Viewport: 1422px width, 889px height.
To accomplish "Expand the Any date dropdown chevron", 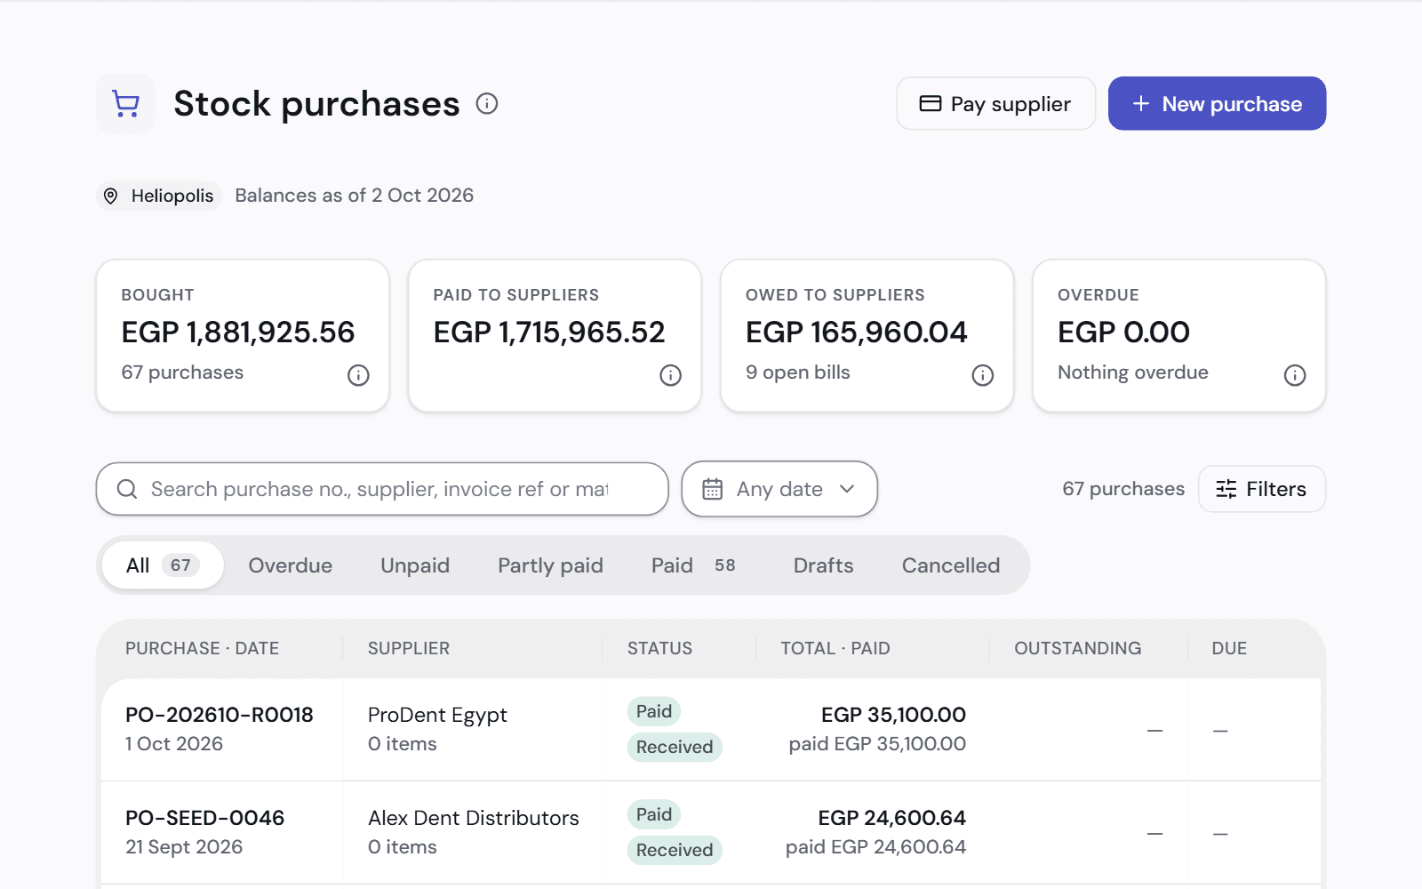I will pos(847,489).
